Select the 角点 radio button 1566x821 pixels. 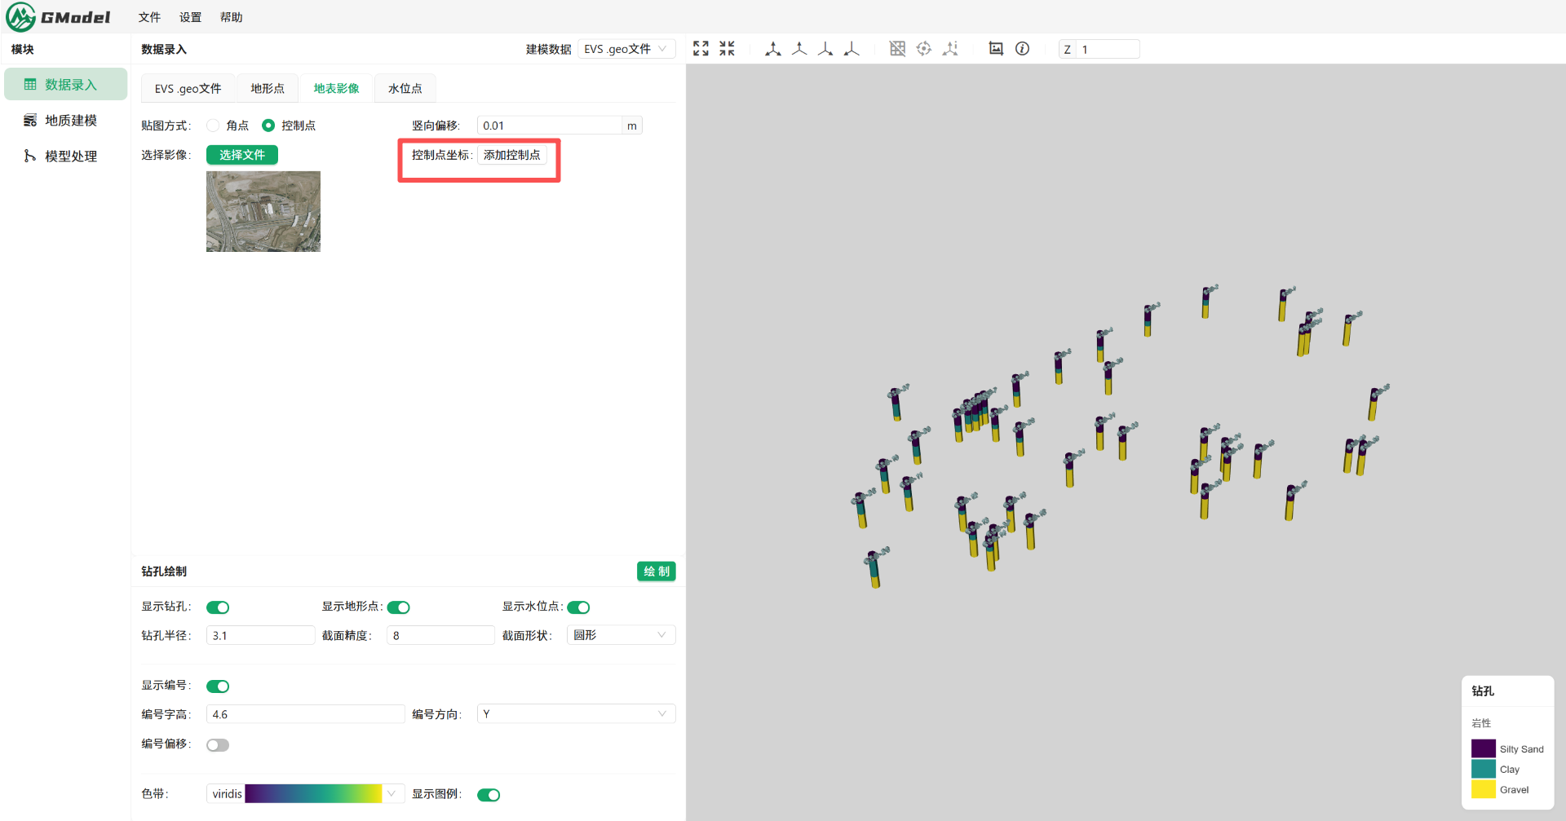click(x=214, y=126)
